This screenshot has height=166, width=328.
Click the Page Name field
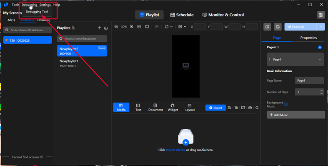[x=309, y=80]
